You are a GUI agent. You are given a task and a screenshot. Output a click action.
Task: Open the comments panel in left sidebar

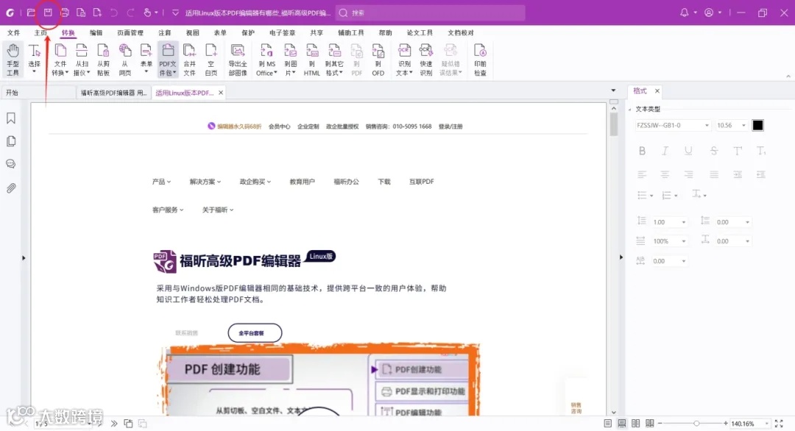click(x=11, y=164)
